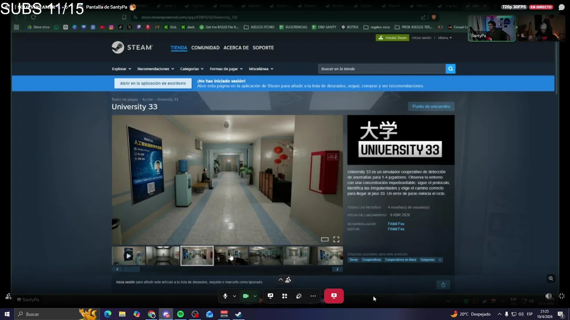
Task: Expand the Recomendaciones dropdown
Action: 155,69
